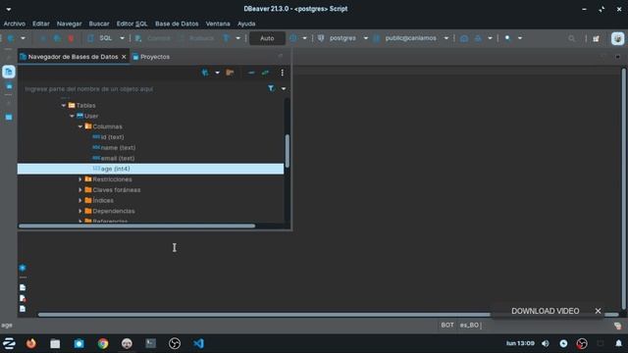The image size is (628, 353).
Task: Click the collapse all icon in navigator
Action: point(251,73)
